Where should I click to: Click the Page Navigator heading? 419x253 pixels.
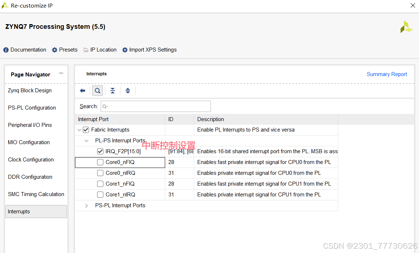coord(30,75)
